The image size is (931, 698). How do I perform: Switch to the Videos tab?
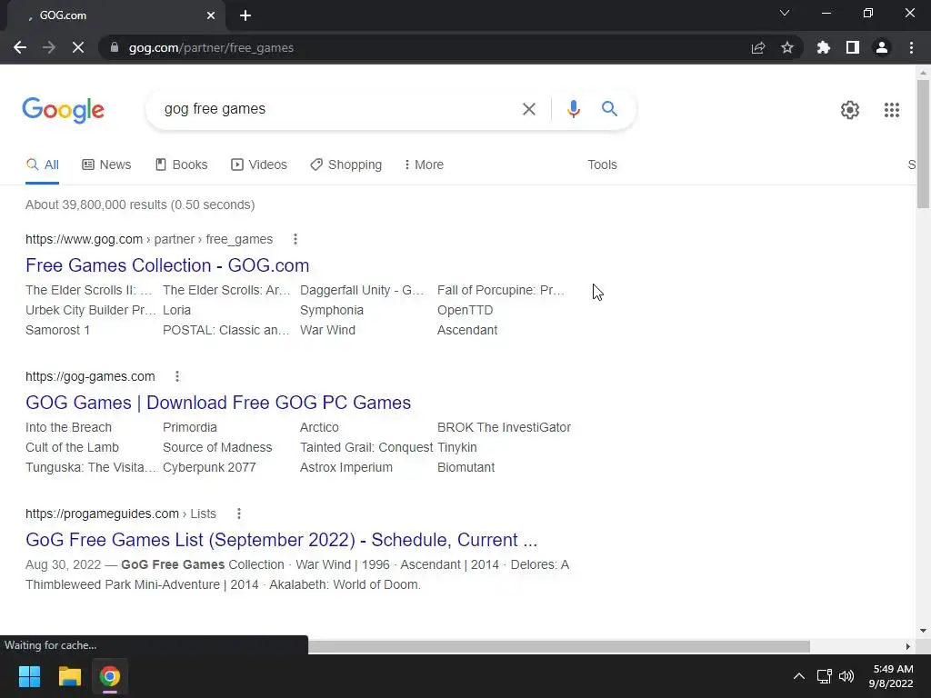(259, 165)
